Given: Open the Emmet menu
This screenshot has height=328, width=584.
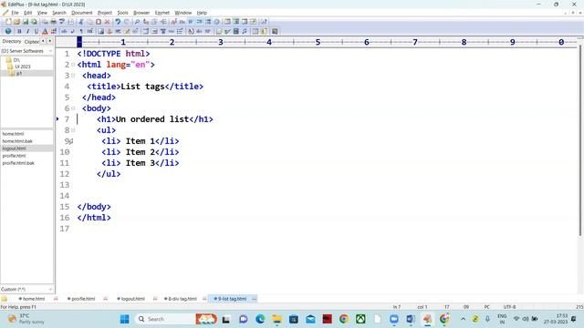Looking at the screenshot, I should pos(162,13).
